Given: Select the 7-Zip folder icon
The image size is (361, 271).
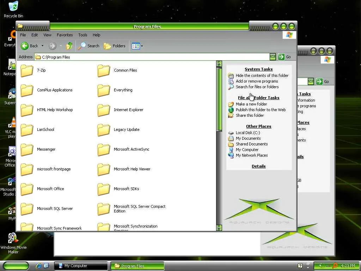Looking at the screenshot, I should coord(27,71).
